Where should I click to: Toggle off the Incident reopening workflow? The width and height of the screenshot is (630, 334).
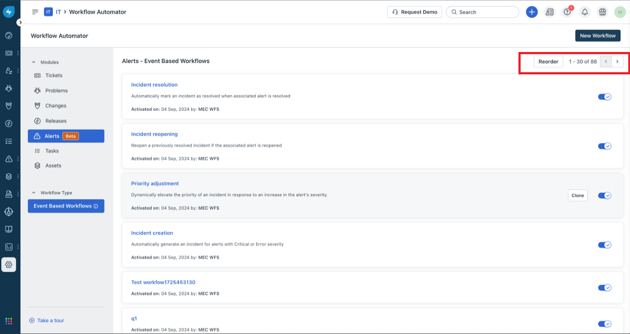point(605,146)
